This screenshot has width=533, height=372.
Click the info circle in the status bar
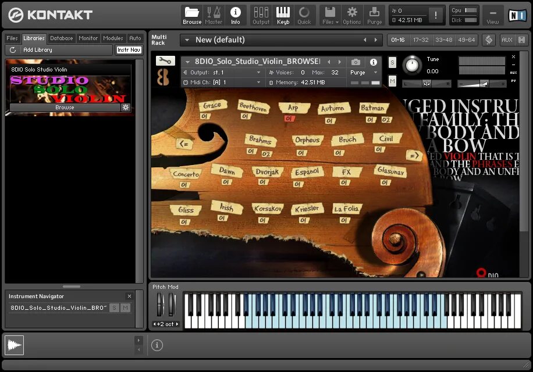click(157, 345)
